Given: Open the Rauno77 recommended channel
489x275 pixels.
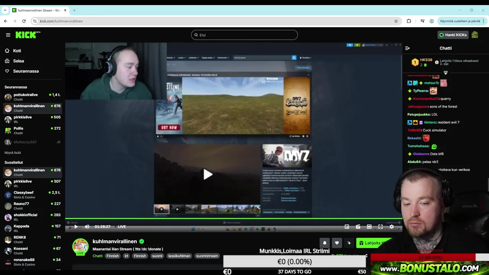Looking at the screenshot, I should click(33, 206).
